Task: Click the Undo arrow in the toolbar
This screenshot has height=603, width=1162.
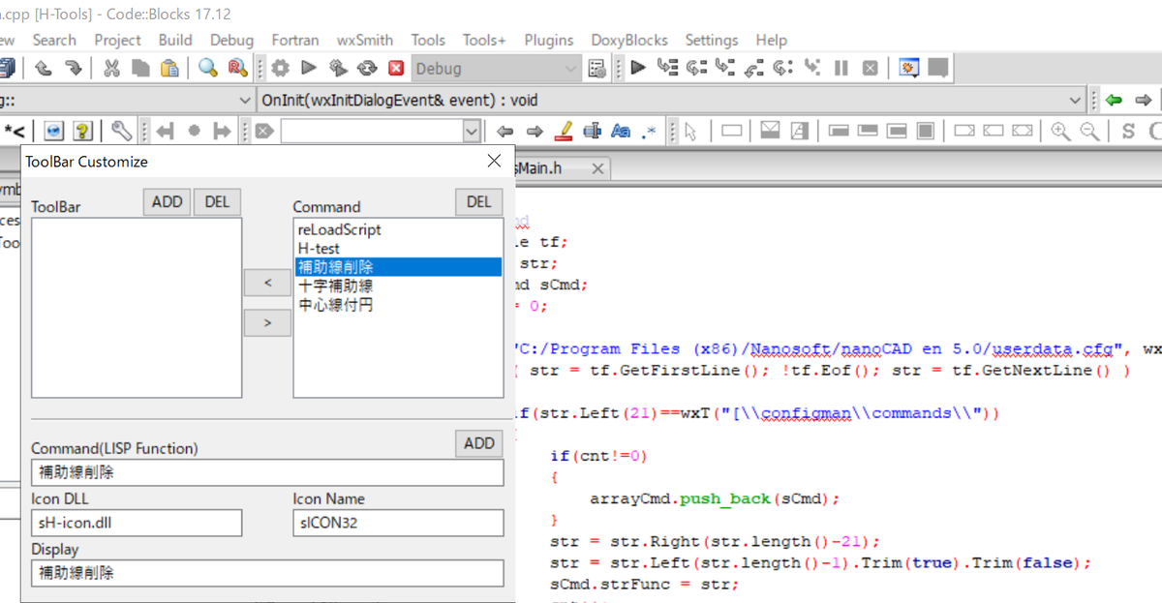Action: click(44, 68)
